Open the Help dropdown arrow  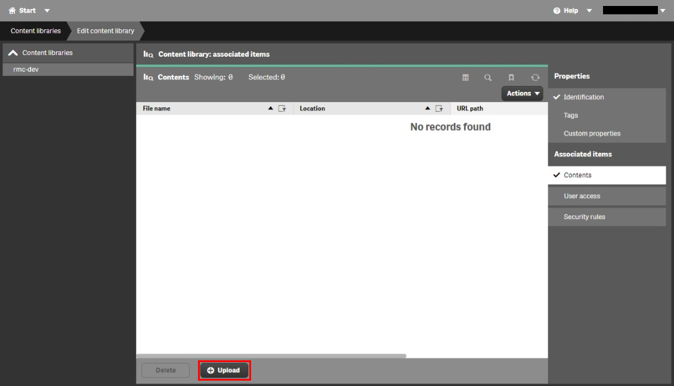click(x=589, y=10)
